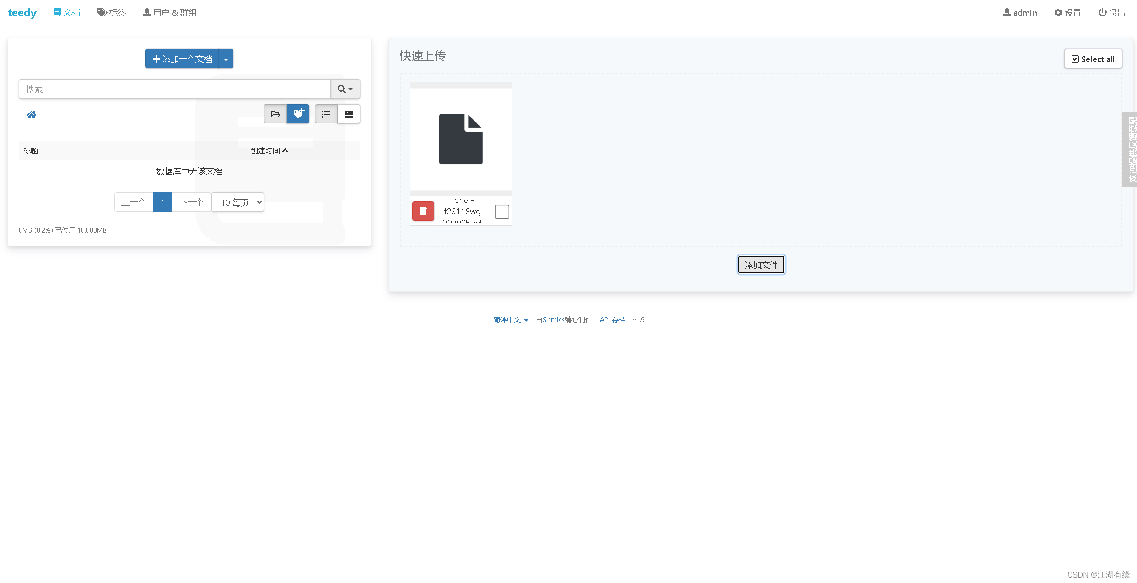Click the red delete file icon
This screenshot has width=1137, height=583.
pos(421,211)
